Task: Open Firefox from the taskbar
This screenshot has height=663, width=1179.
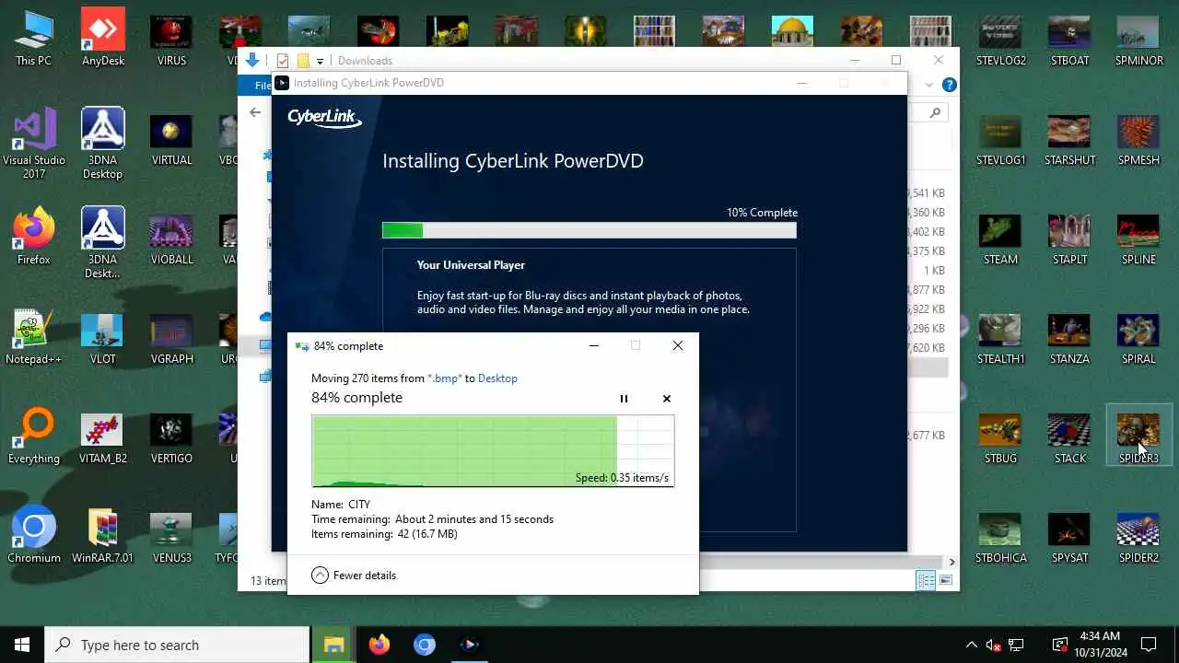Action: (379, 645)
